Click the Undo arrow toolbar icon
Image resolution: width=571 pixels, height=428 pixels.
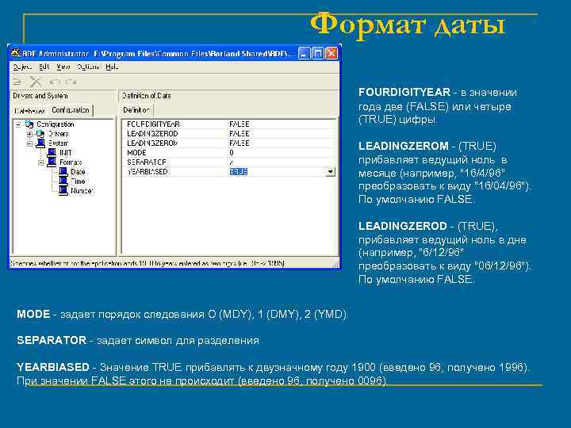pos(55,82)
